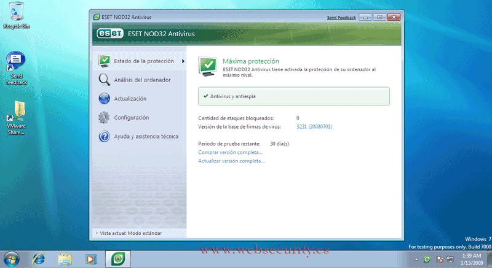
Task: Open Configuración section
Action: click(131, 118)
